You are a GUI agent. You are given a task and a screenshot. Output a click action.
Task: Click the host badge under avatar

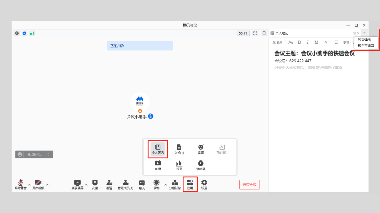140,111
